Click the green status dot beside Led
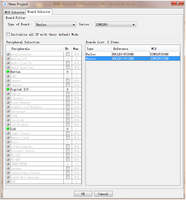 pyautogui.click(x=8, y=129)
